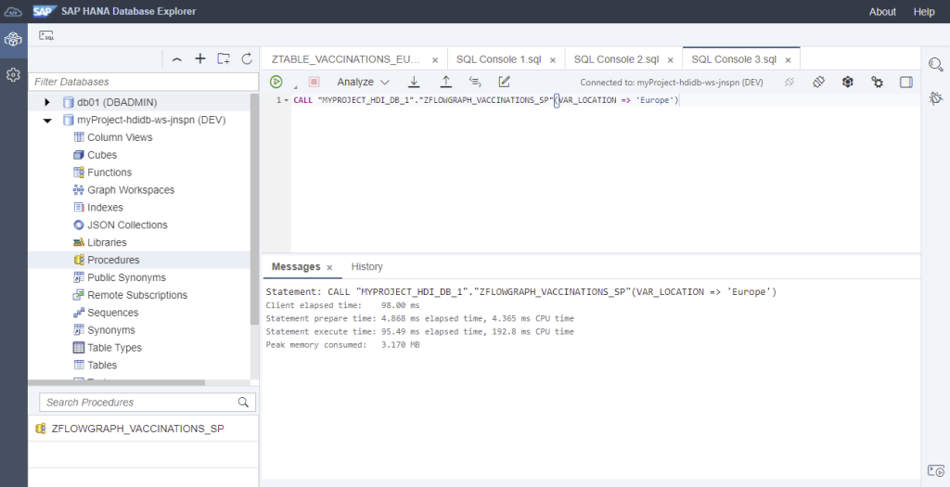
Task: Click the cube database icon in toolbar
Action: [848, 82]
